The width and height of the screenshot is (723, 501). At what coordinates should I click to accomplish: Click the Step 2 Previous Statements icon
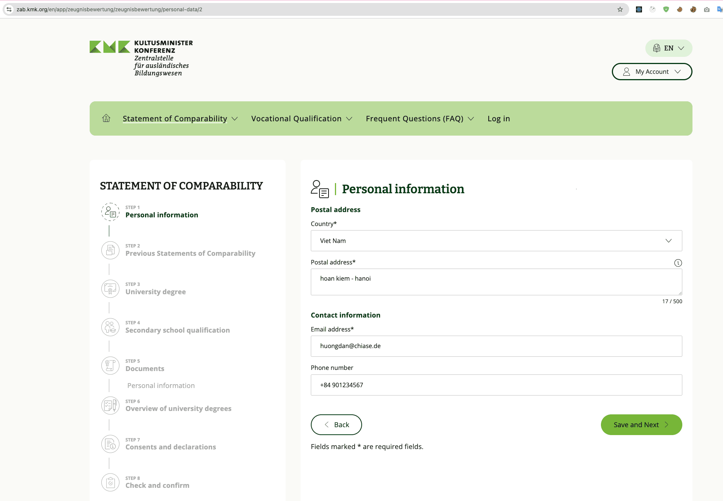click(110, 250)
